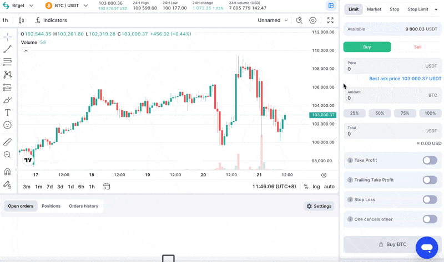Select the ruler measure tool

(x=7, y=142)
